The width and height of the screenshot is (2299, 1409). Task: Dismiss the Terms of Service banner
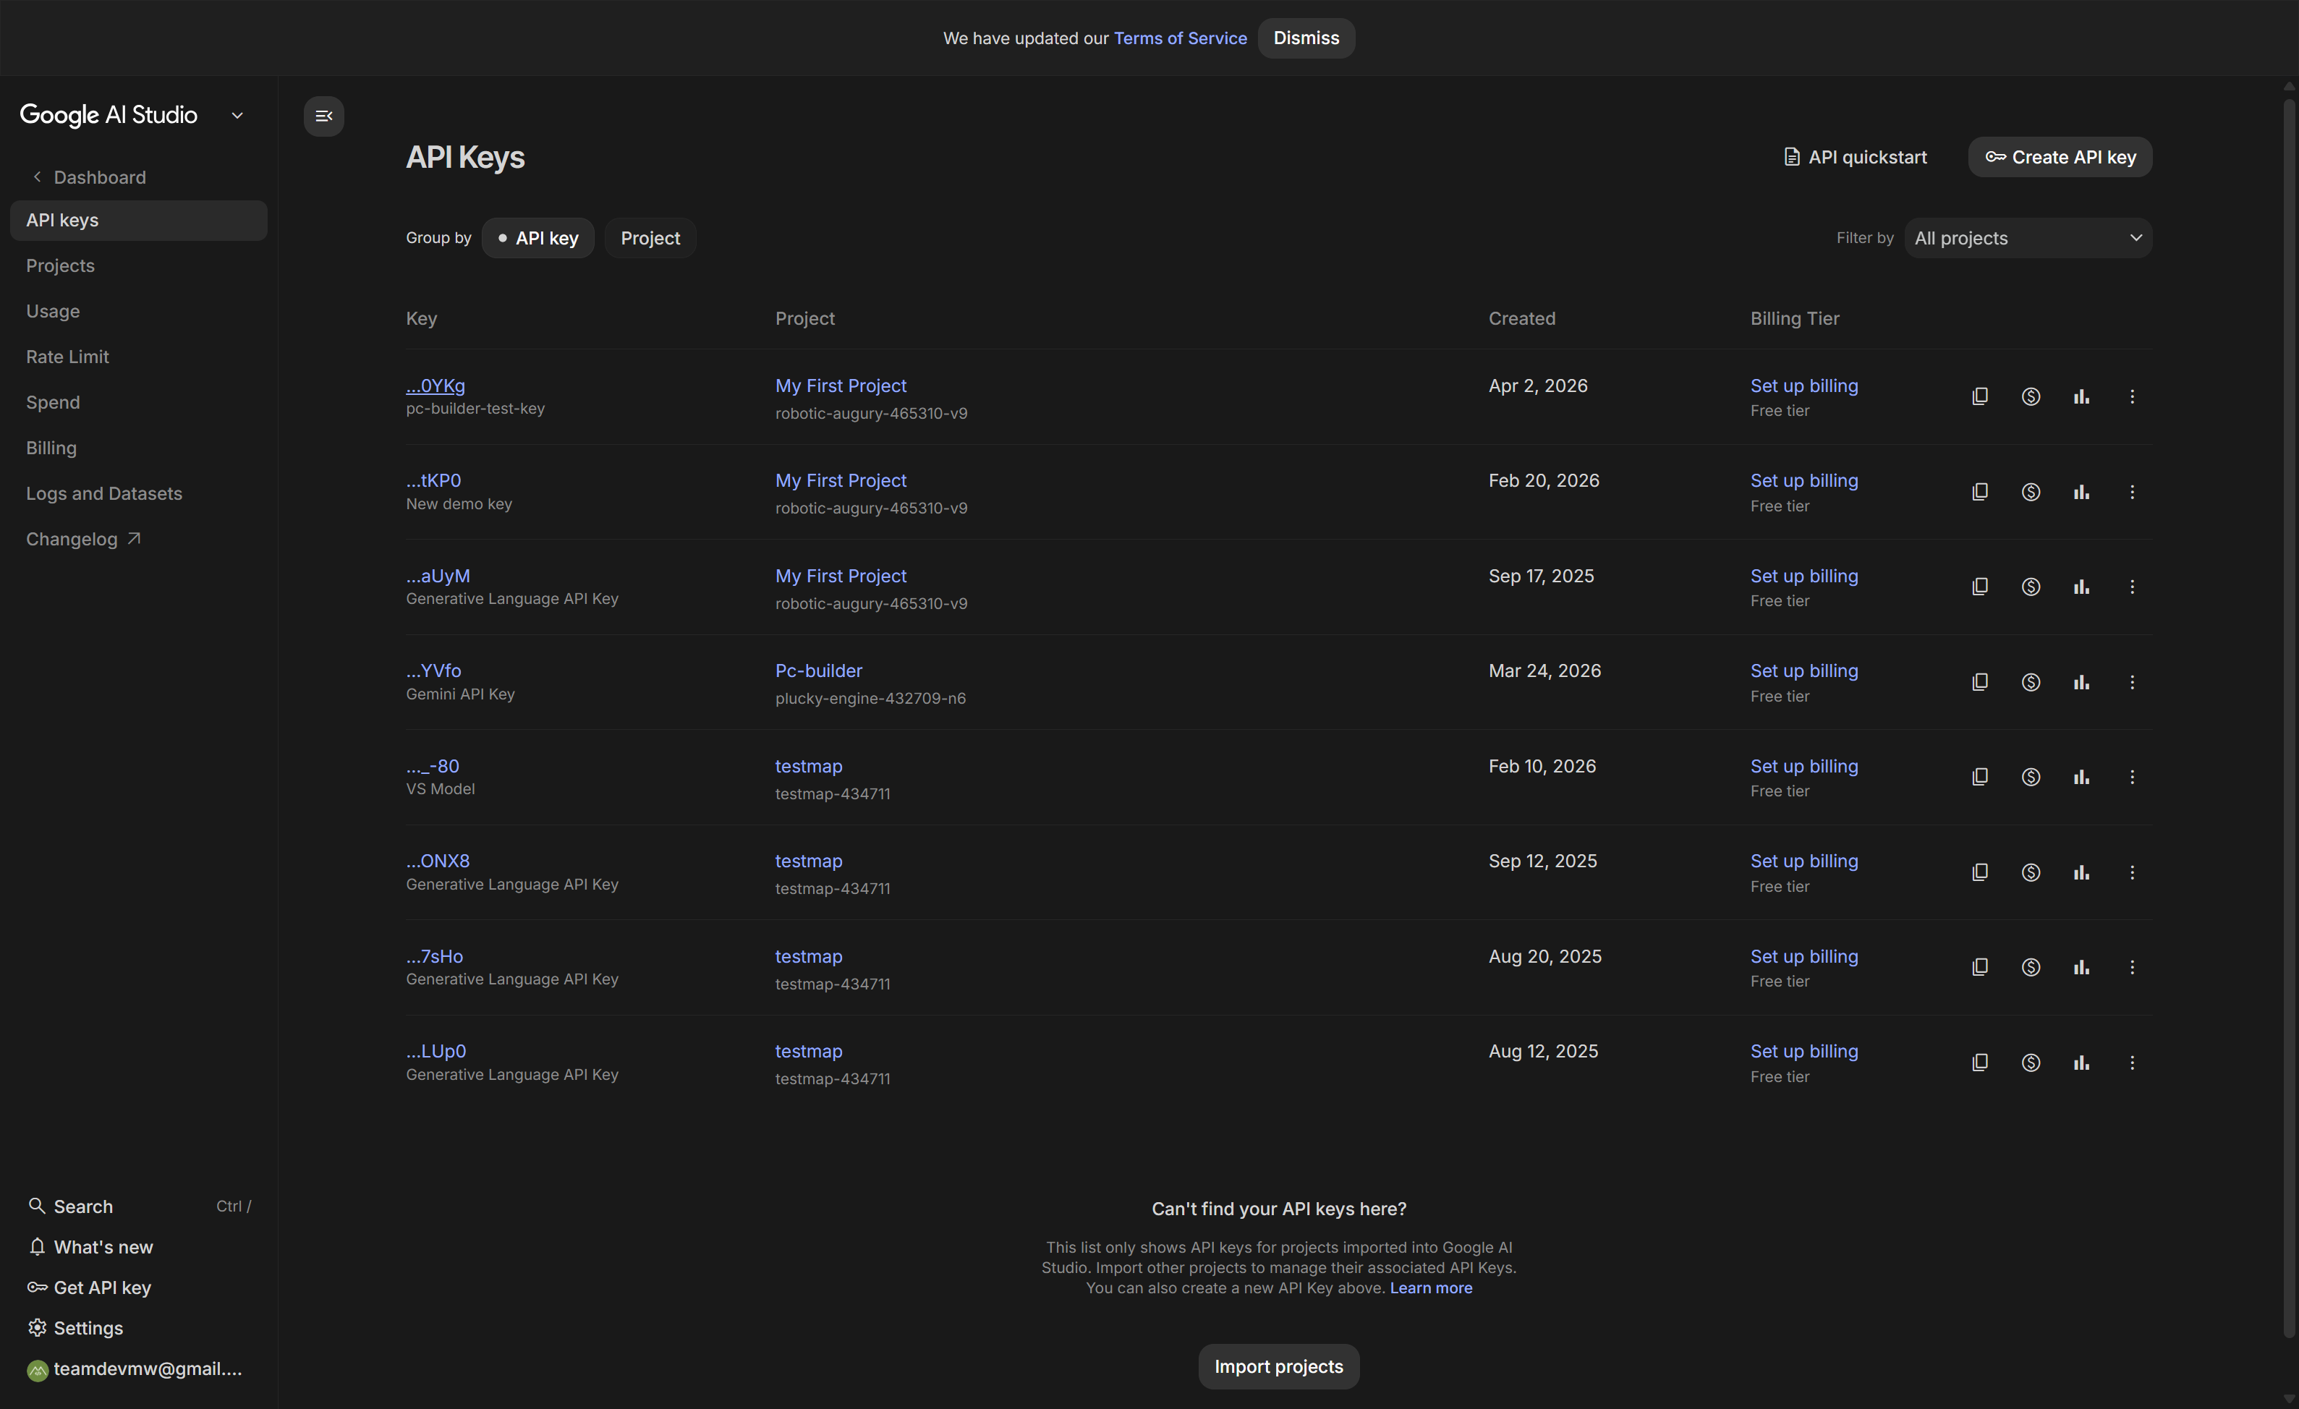coord(1306,38)
